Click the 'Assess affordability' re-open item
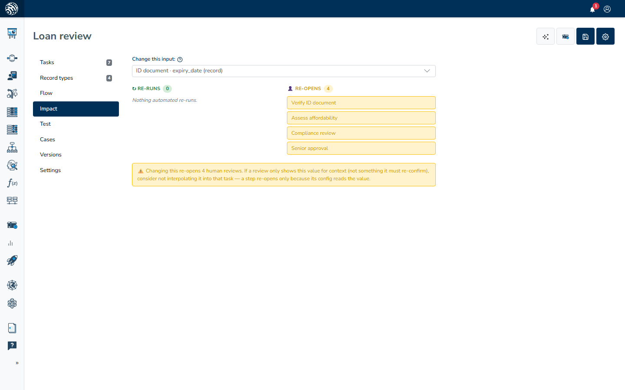The height and width of the screenshot is (390, 625). (361, 118)
